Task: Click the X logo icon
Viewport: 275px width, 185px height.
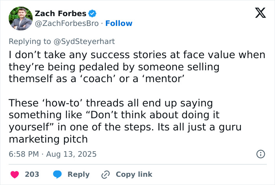Action: (258, 13)
